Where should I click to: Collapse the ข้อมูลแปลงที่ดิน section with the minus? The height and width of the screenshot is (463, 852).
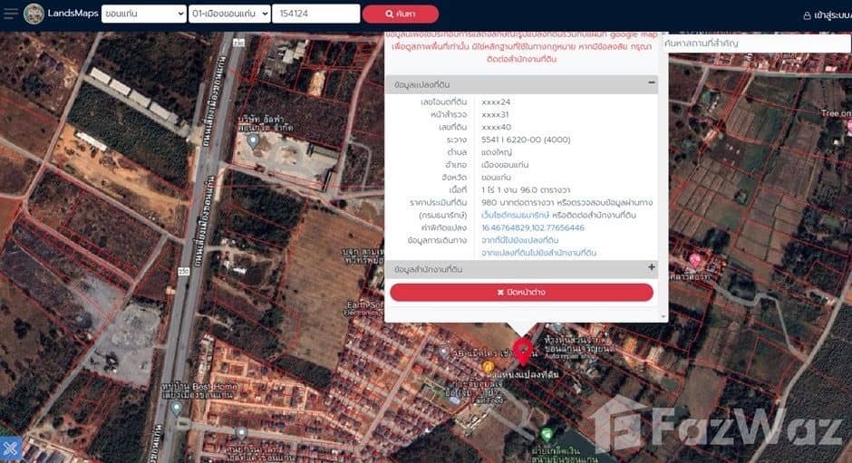(651, 83)
